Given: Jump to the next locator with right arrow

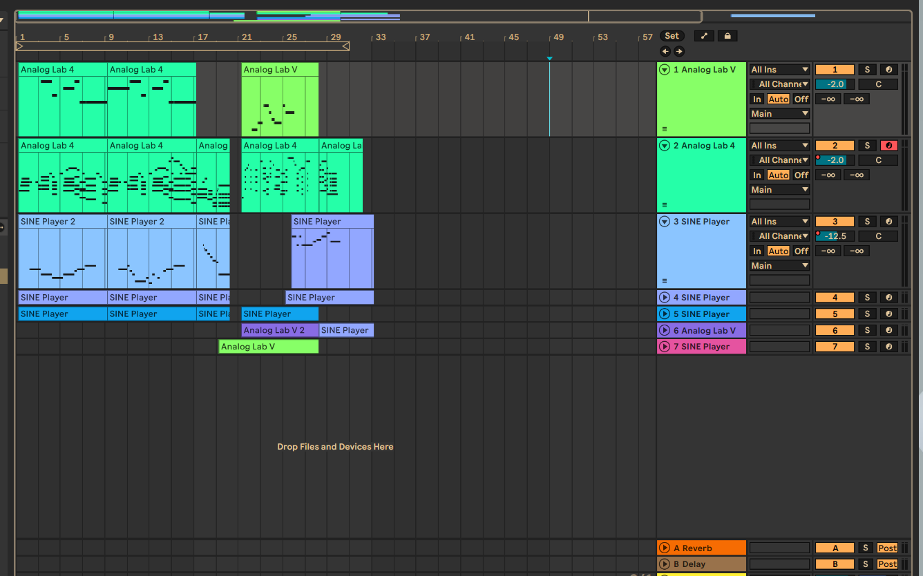Looking at the screenshot, I should (x=679, y=51).
